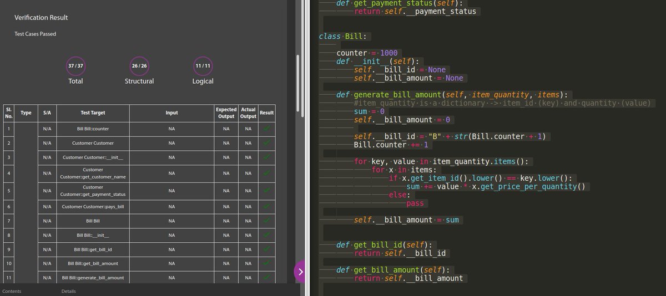Viewport: 666px width, 296px height.
Task: Click the green checkmark for Customer Customer row
Action: 267,143
